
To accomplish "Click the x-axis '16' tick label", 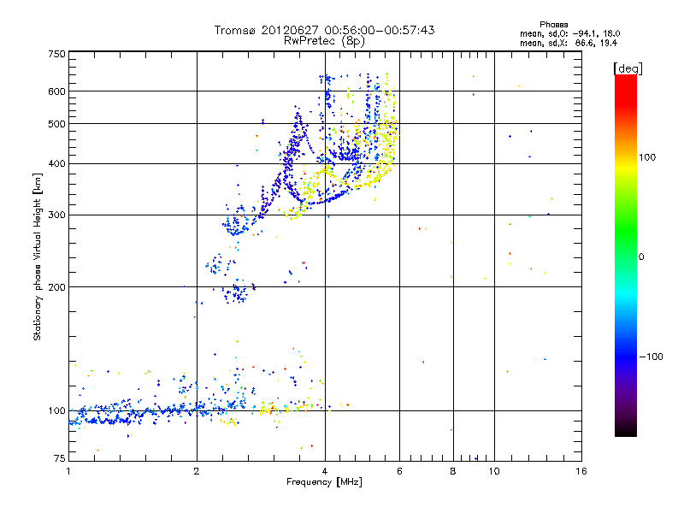I will coord(581,471).
